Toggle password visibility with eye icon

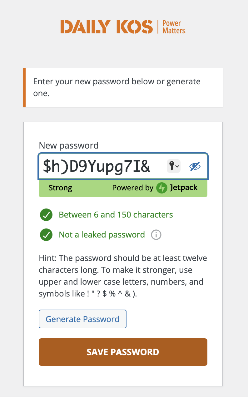point(195,166)
